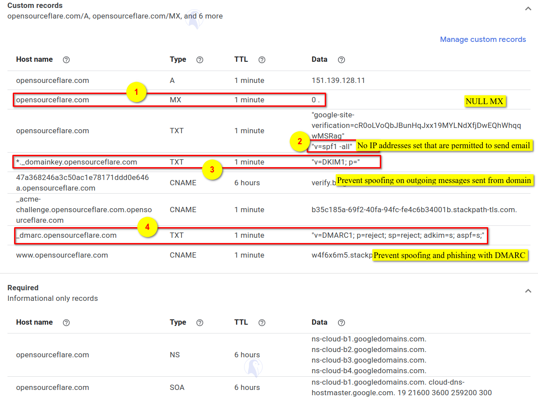
Task: Open Manage custom records link
Action: pos(483,39)
